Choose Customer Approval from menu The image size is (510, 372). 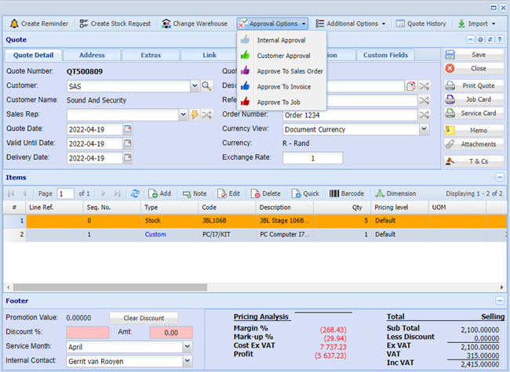pos(282,56)
